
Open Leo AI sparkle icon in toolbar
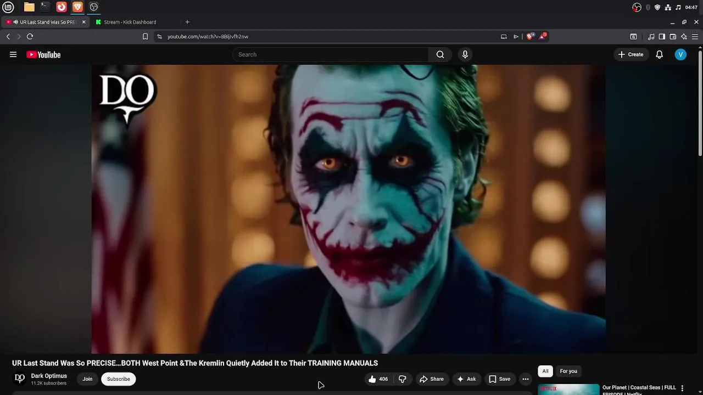pyautogui.click(x=684, y=36)
